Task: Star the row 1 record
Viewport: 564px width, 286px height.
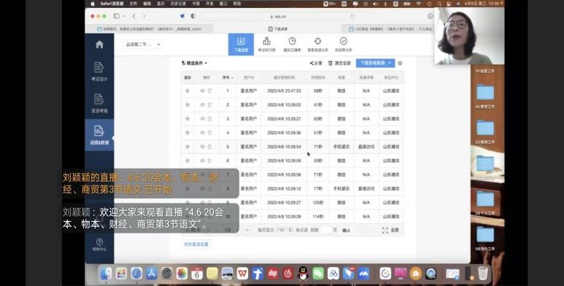Action: pos(188,90)
